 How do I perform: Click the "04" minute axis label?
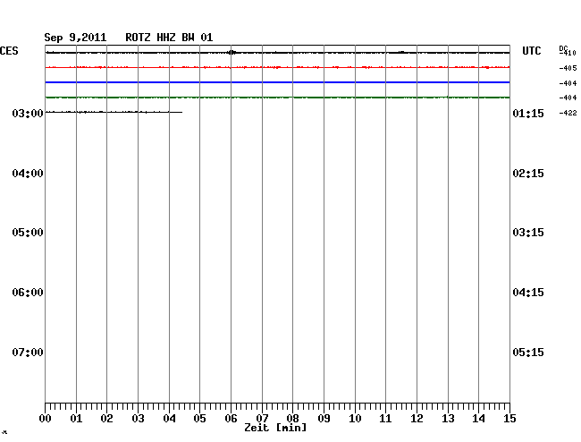169,419
